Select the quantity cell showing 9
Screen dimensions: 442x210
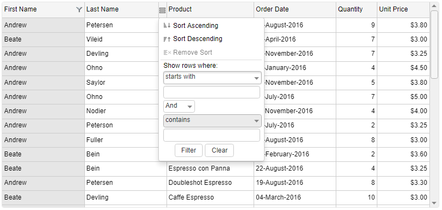(x=357, y=25)
